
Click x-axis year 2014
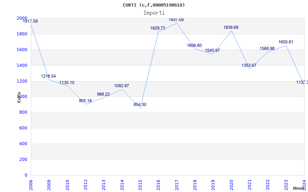pyautogui.click(x=122, y=185)
